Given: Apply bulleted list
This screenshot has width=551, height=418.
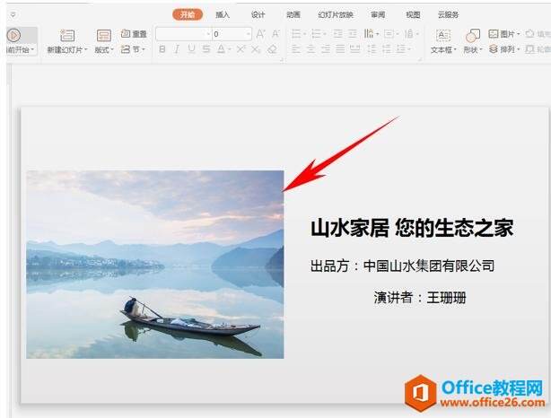Looking at the screenshot, I should point(298,34).
